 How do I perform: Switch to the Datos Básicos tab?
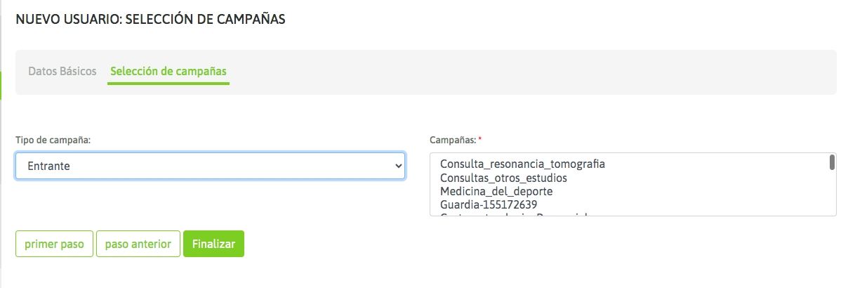pyautogui.click(x=62, y=72)
